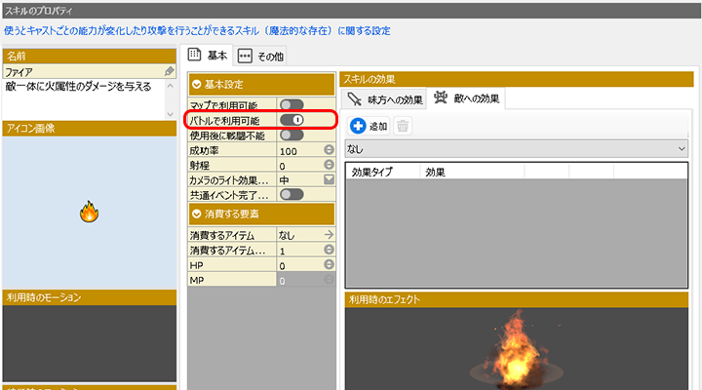Screen dimensions: 702x390
Task: Disable the バトルで利用可能 toggle
Action: point(292,120)
